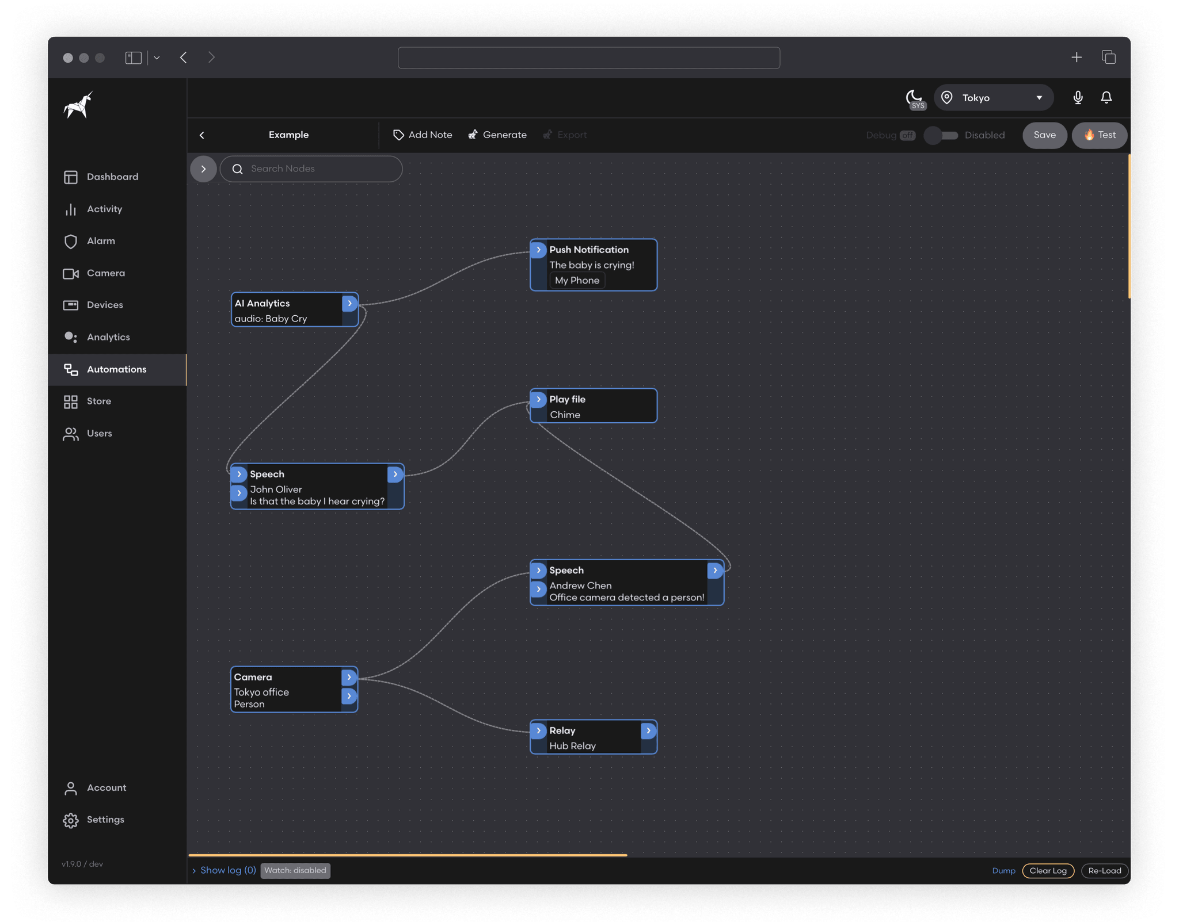Click the Chime text in Play file
The height and width of the screenshot is (922, 1179).
(x=565, y=415)
